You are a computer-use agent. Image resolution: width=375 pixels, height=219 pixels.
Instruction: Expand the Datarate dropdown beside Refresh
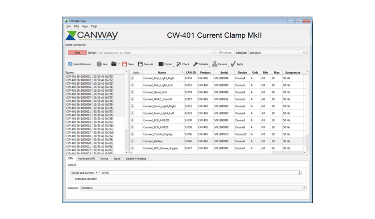click(277, 53)
